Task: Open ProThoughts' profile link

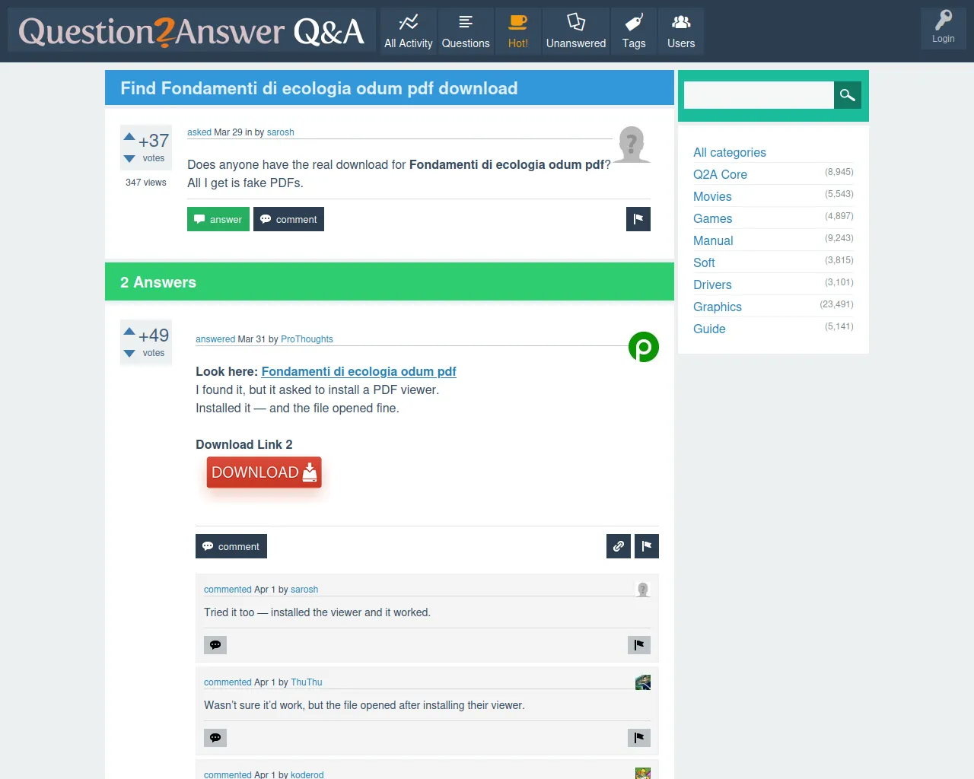Action: (x=307, y=339)
